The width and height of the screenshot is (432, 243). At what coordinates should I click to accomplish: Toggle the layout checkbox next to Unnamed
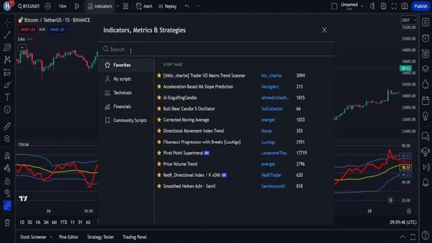[334, 6]
